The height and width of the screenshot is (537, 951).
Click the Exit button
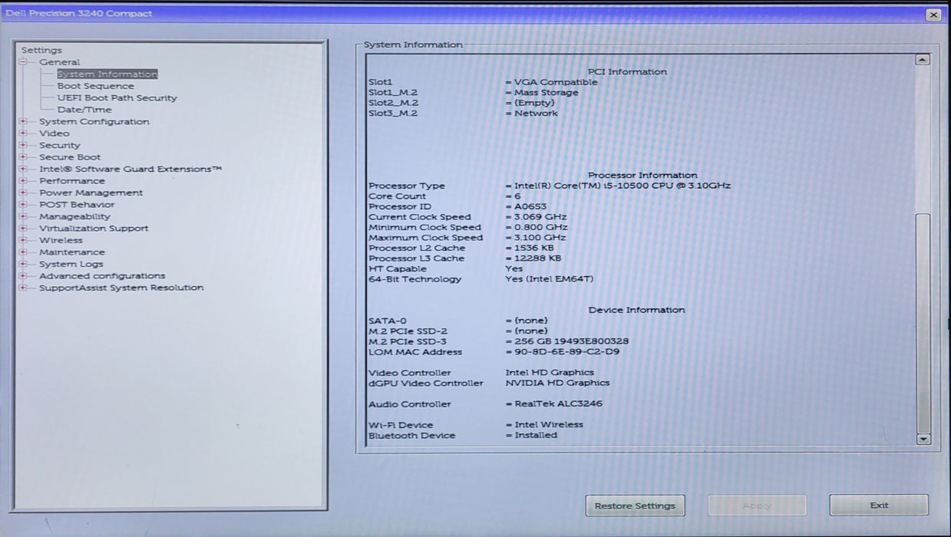[x=879, y=505]
